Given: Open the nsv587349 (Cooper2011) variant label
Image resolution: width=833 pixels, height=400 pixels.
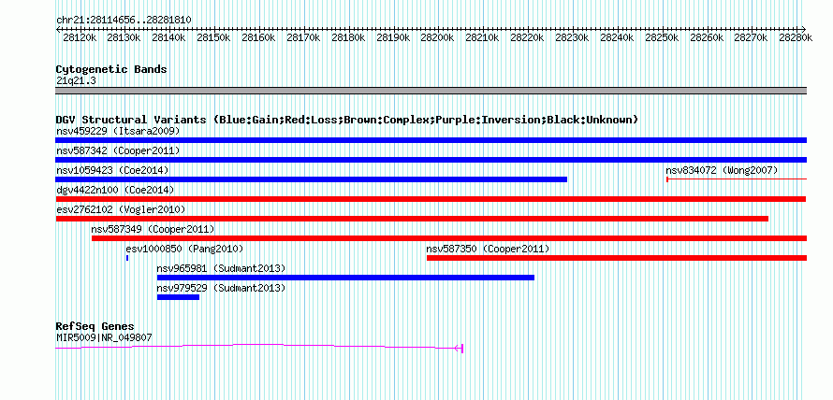Looking at the screenshot, I should pyautogui.click(x=153, y=229).
